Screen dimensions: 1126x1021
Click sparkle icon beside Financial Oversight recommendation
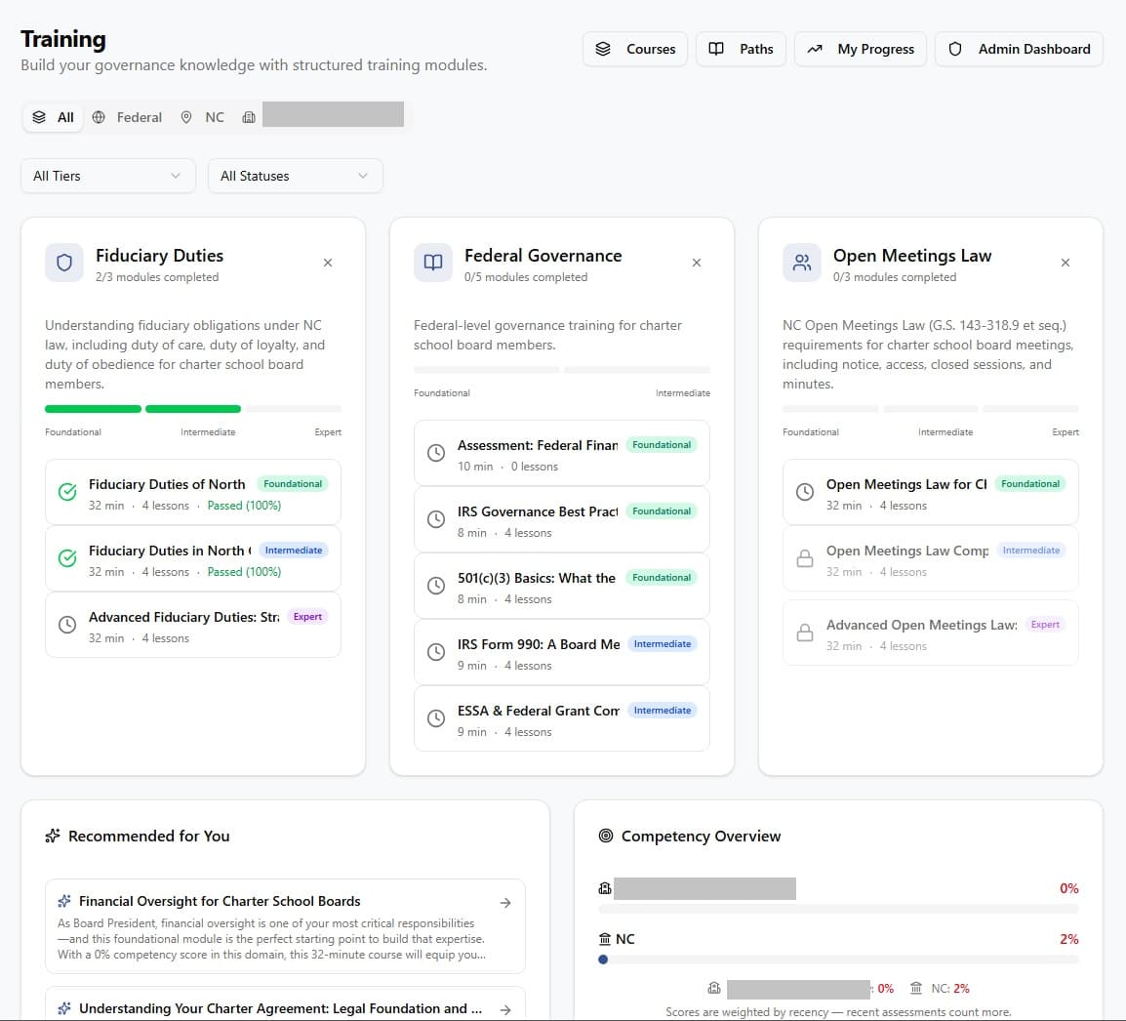coord(64,901)
